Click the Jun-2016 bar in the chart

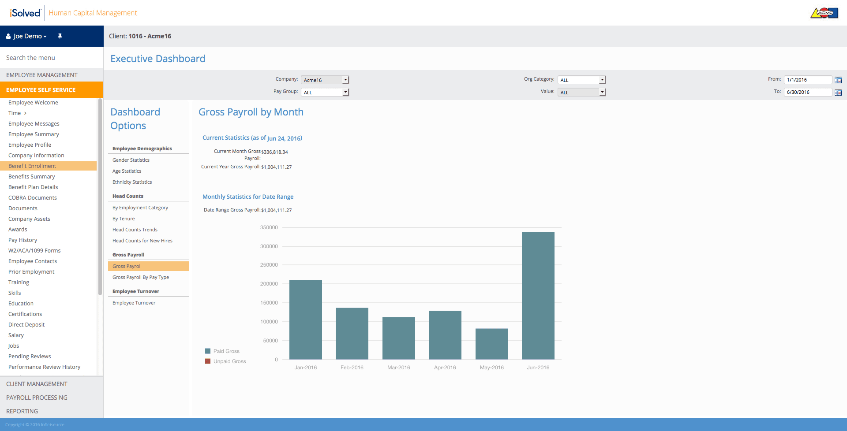[x=538, y=296]
